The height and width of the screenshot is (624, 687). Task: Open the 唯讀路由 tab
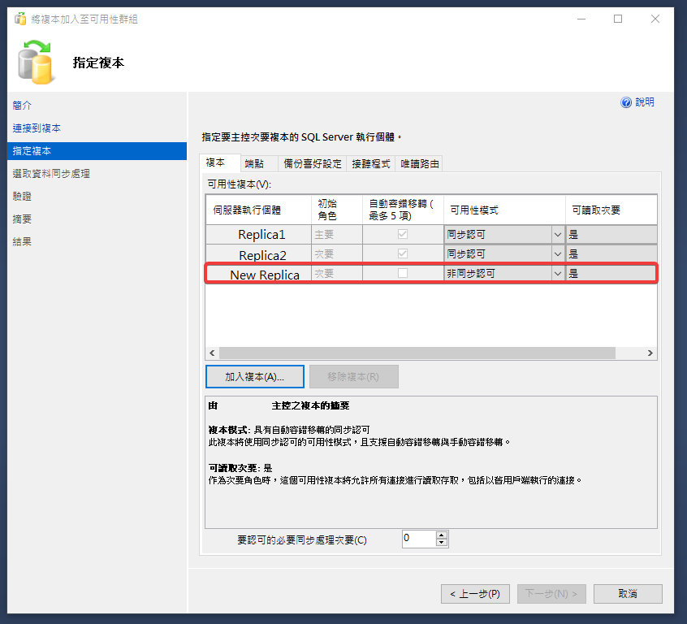(420, 163)
